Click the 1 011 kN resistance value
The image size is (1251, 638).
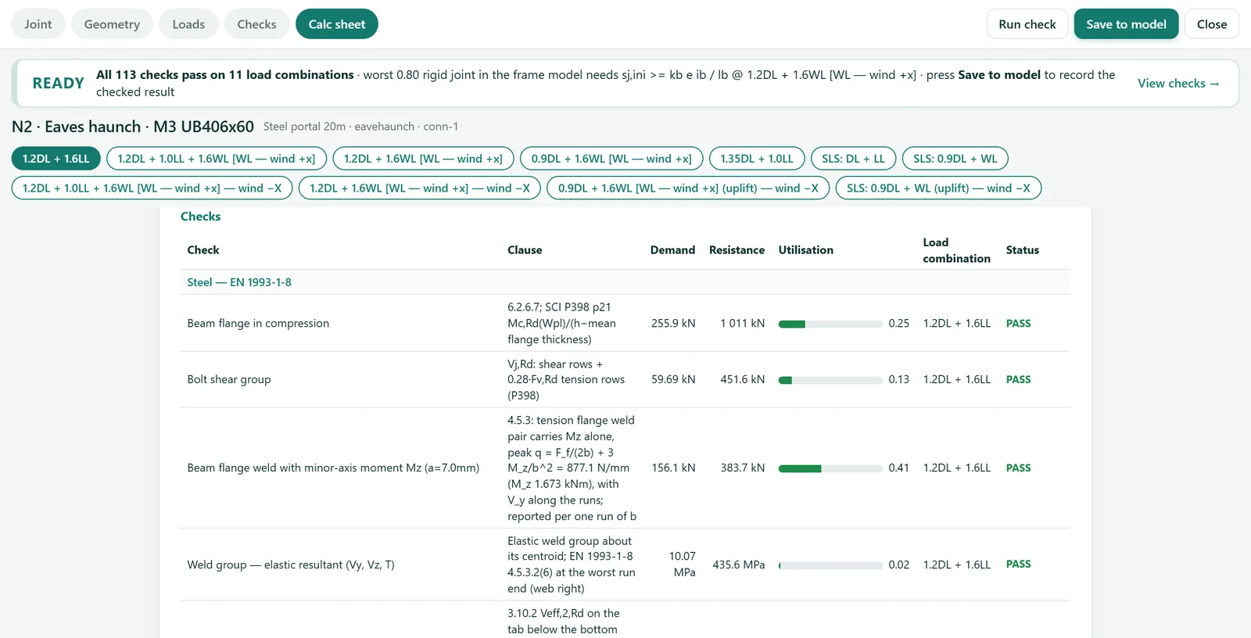click(743, 324)
